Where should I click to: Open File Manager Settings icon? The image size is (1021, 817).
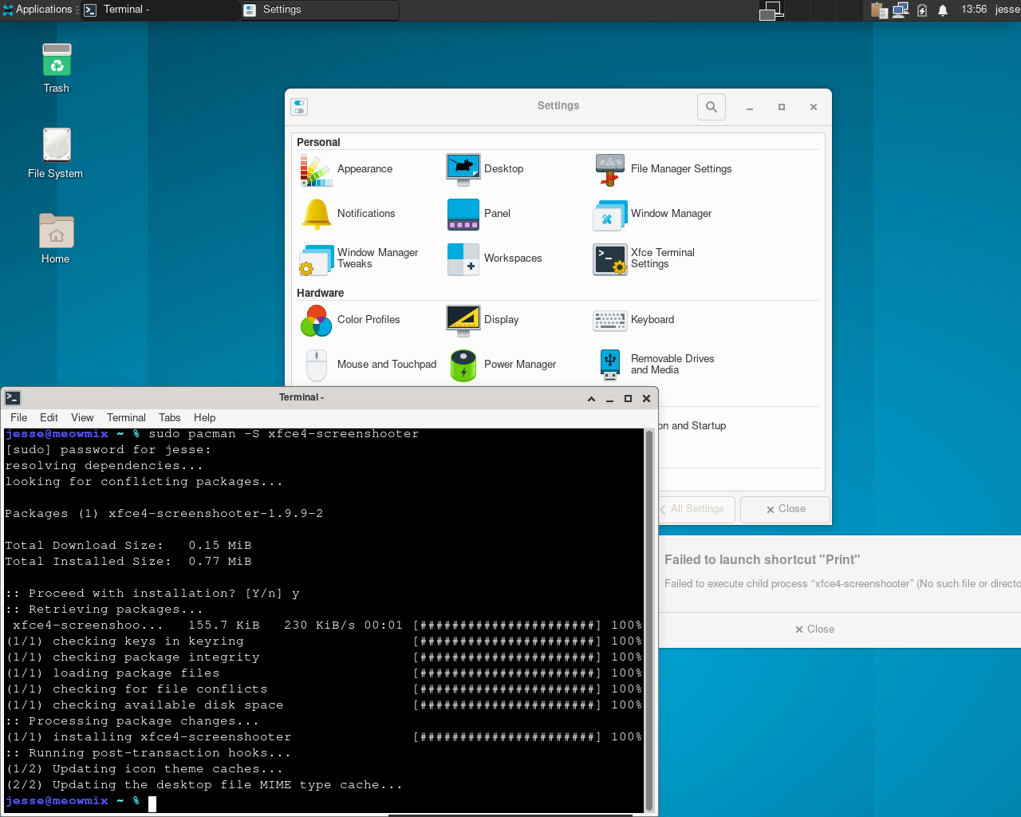610,169
